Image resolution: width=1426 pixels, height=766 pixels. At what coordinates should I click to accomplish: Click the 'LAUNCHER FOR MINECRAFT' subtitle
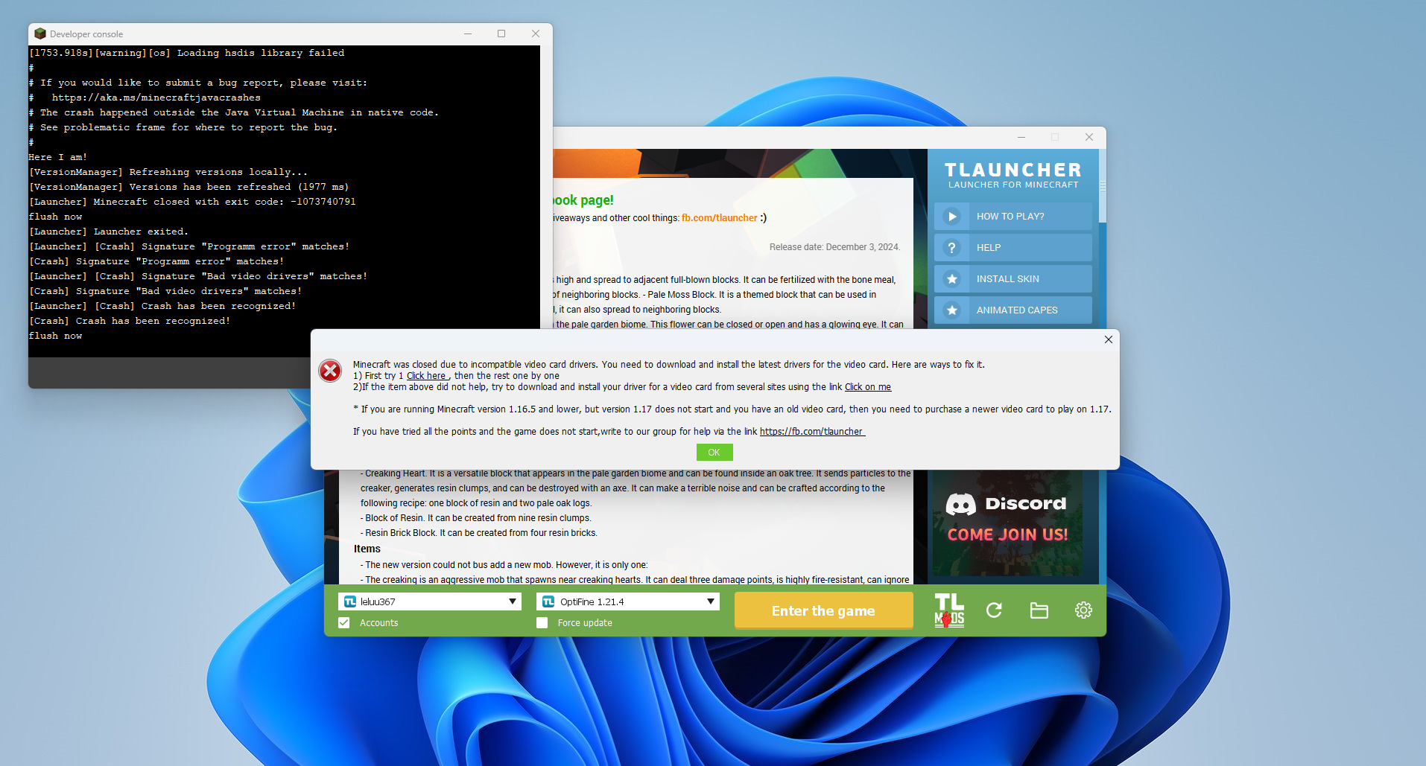click(x=1013, y=185)
